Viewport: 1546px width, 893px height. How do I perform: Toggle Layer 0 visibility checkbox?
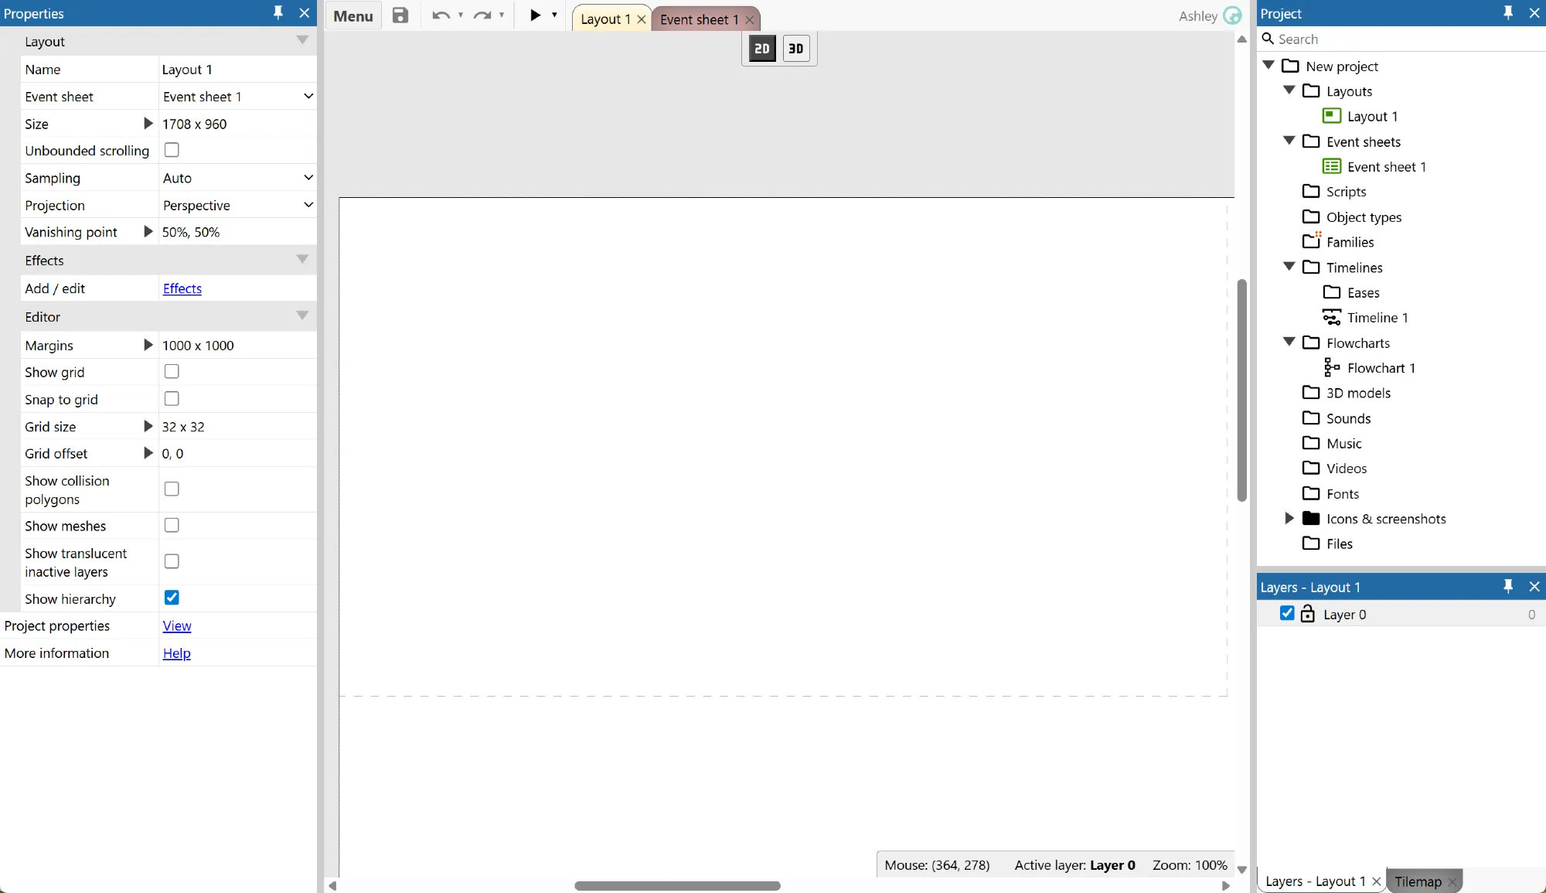coord(1287,613)
